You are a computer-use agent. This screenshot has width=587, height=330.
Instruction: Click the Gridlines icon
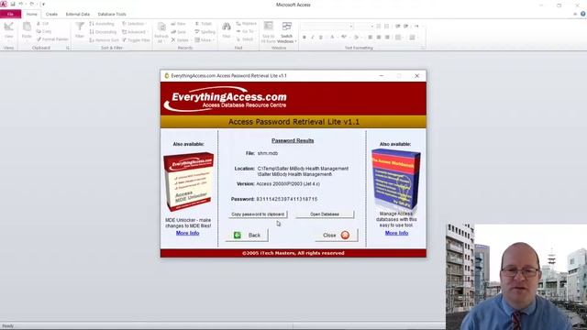coord(399,38)
